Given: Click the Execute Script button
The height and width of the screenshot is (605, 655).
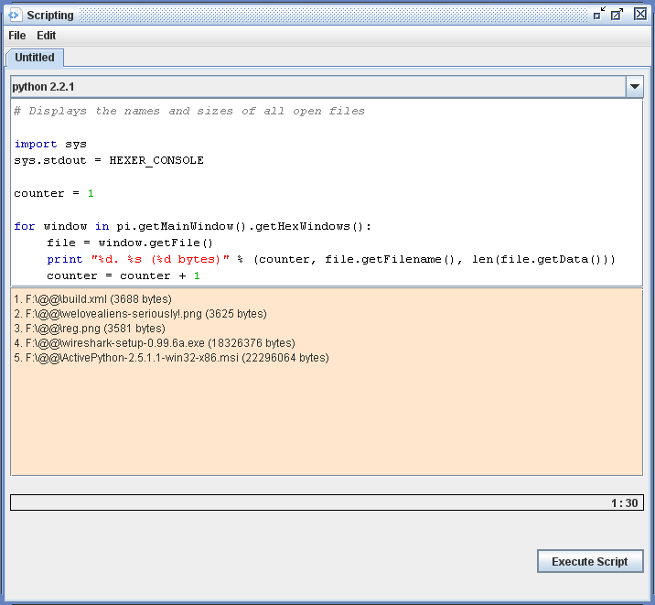Looking at the screenshot, I should coord(590,561).
